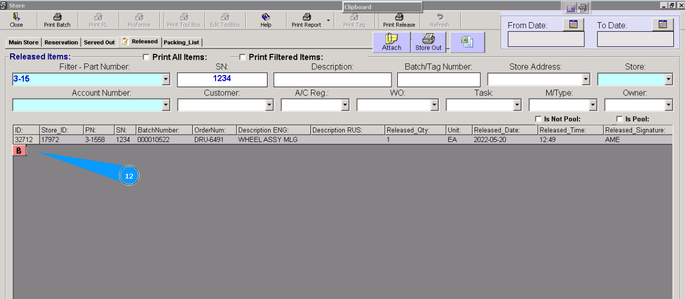Image resolution: width=685 pixels, height=299 pixels.
Task: Click the Print Release toolbar icon
Action: [399, 20]
